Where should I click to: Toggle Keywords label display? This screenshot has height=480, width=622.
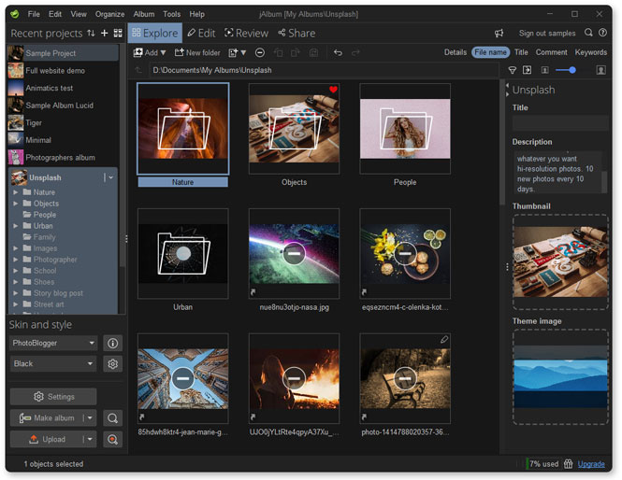590,53
